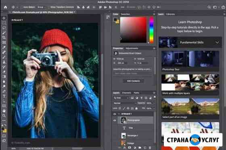Image resolution: width=226 pixels, height=150 pixels.
Task: Click the add layer mask icon
Action: click(x=130, y=148)
